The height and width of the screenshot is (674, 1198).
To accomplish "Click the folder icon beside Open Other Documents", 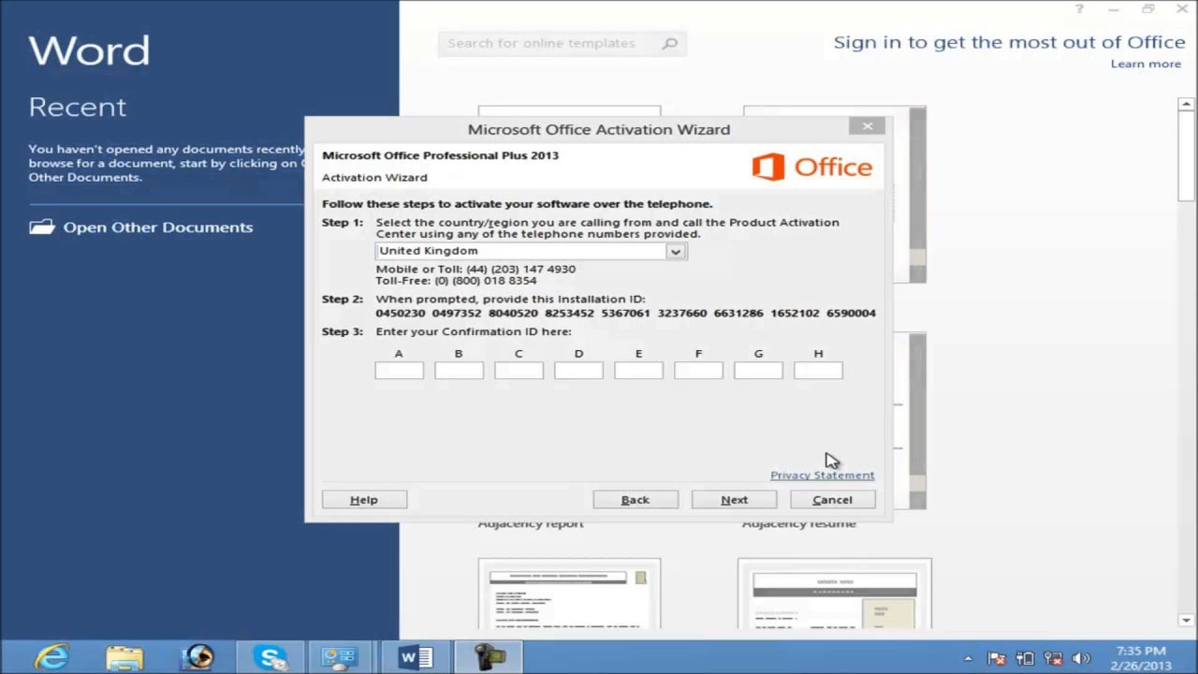I will pyautogui.click(x=42, y=227).
